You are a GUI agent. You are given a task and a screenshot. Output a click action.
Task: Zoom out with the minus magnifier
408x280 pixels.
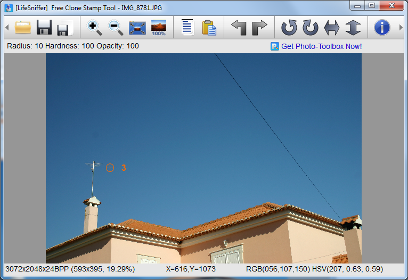point(116,28)
